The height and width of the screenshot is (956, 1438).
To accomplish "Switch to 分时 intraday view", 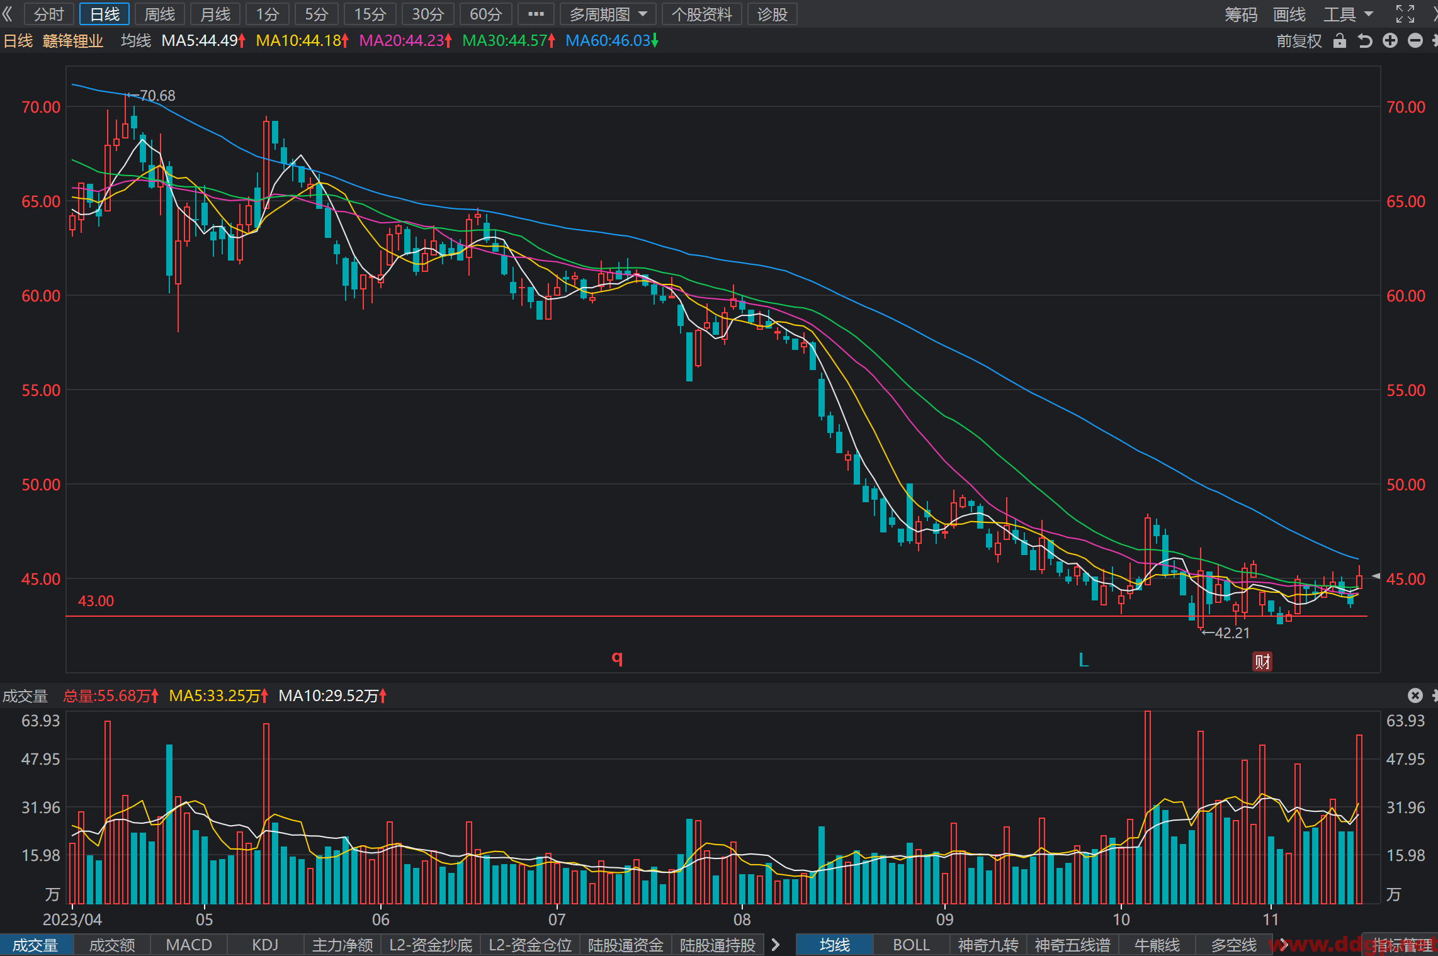I will (48, 14).
